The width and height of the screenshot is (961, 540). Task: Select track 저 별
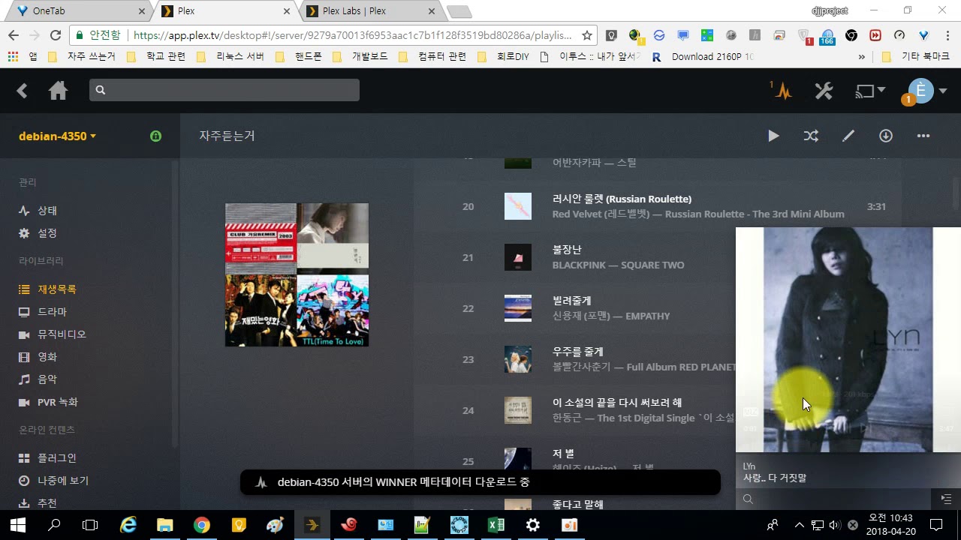click(563, 454)
